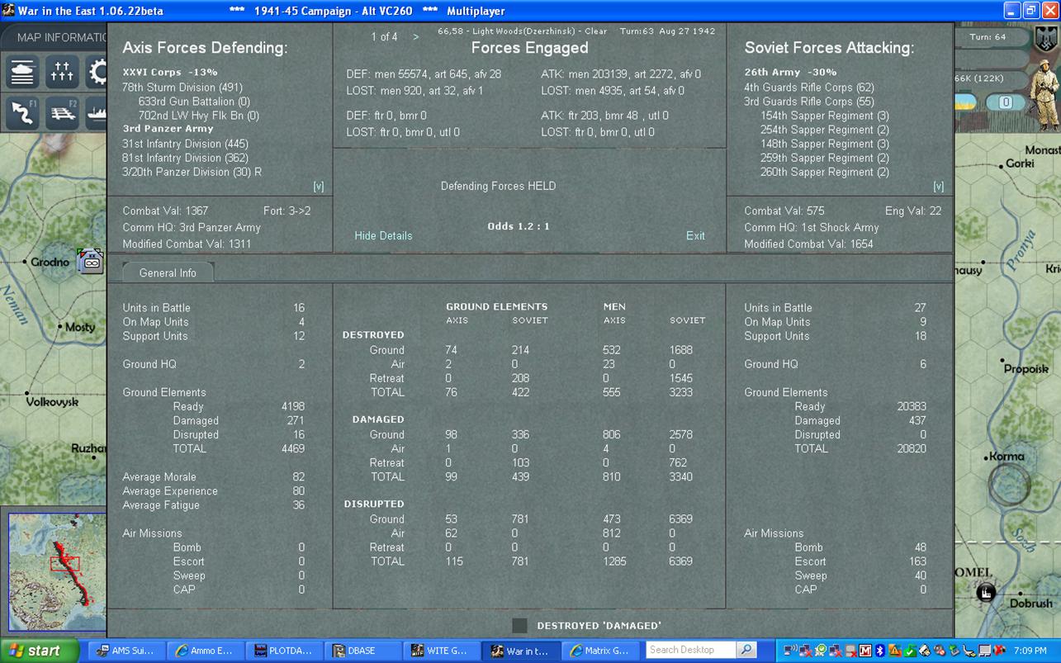Click the 26th Army -30% header

coord(790,72)
